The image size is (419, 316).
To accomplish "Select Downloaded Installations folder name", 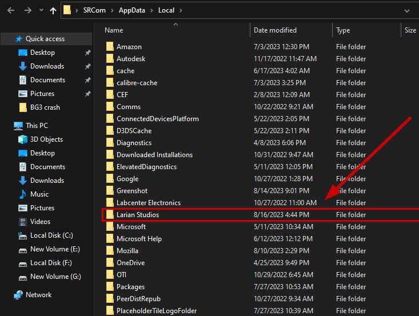I will pos(154,155).
